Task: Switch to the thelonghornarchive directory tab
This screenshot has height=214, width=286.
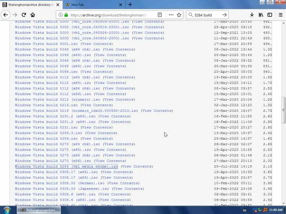Action: pos(31,5)
